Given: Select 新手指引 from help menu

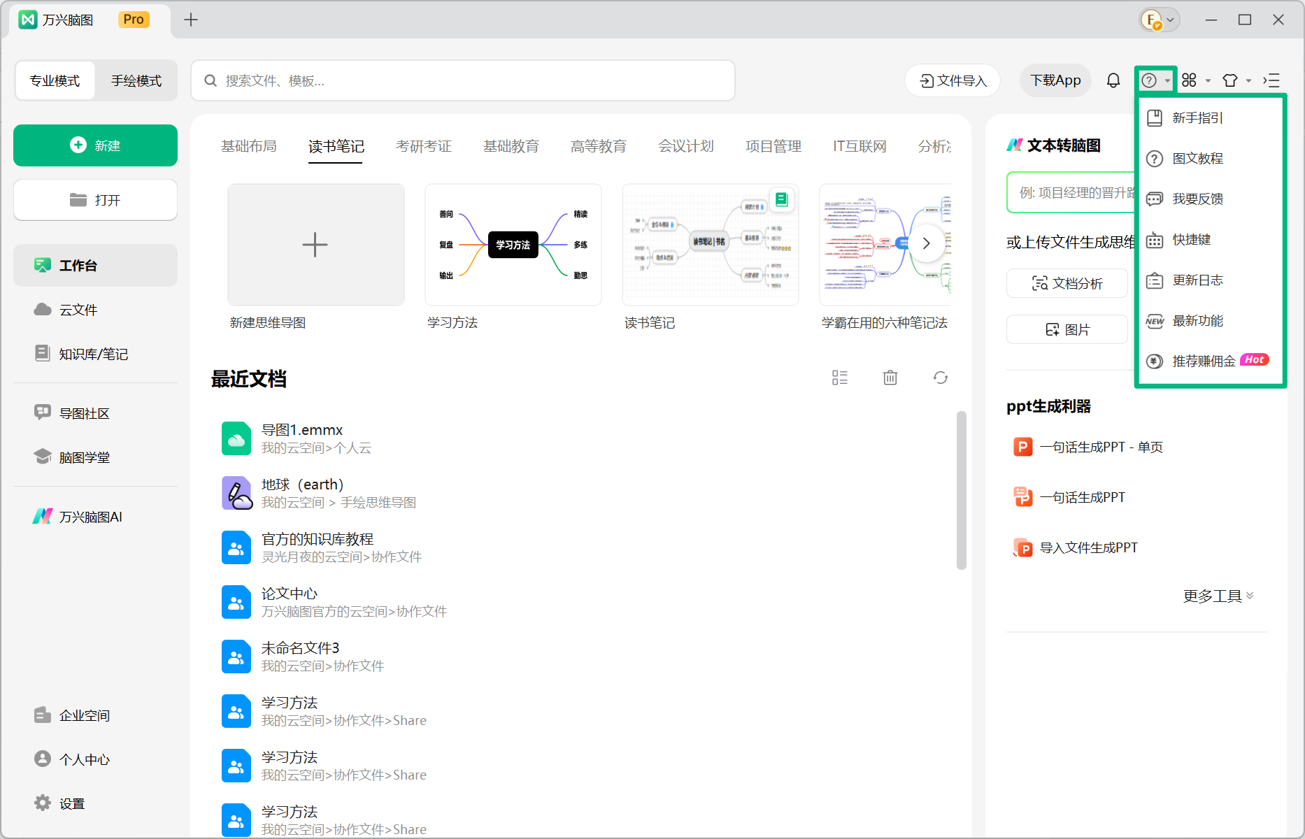Looking at the screenshot, I should click(x=1211, y=117).
